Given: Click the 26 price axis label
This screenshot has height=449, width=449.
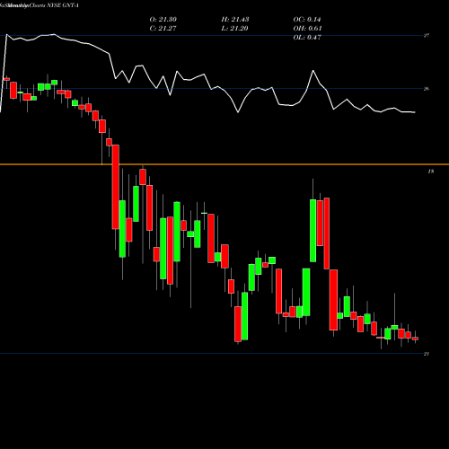Looking at the screenshot, I should (x=427, y=89).
